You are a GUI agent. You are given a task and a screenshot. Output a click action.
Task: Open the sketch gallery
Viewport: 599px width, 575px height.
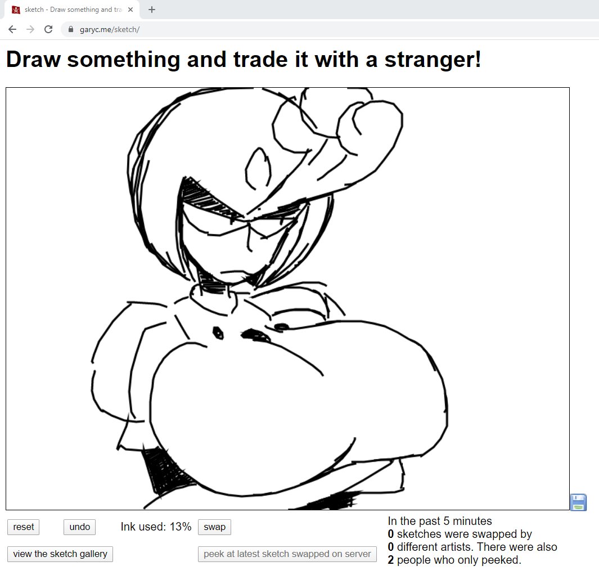(x=60, y=554)
